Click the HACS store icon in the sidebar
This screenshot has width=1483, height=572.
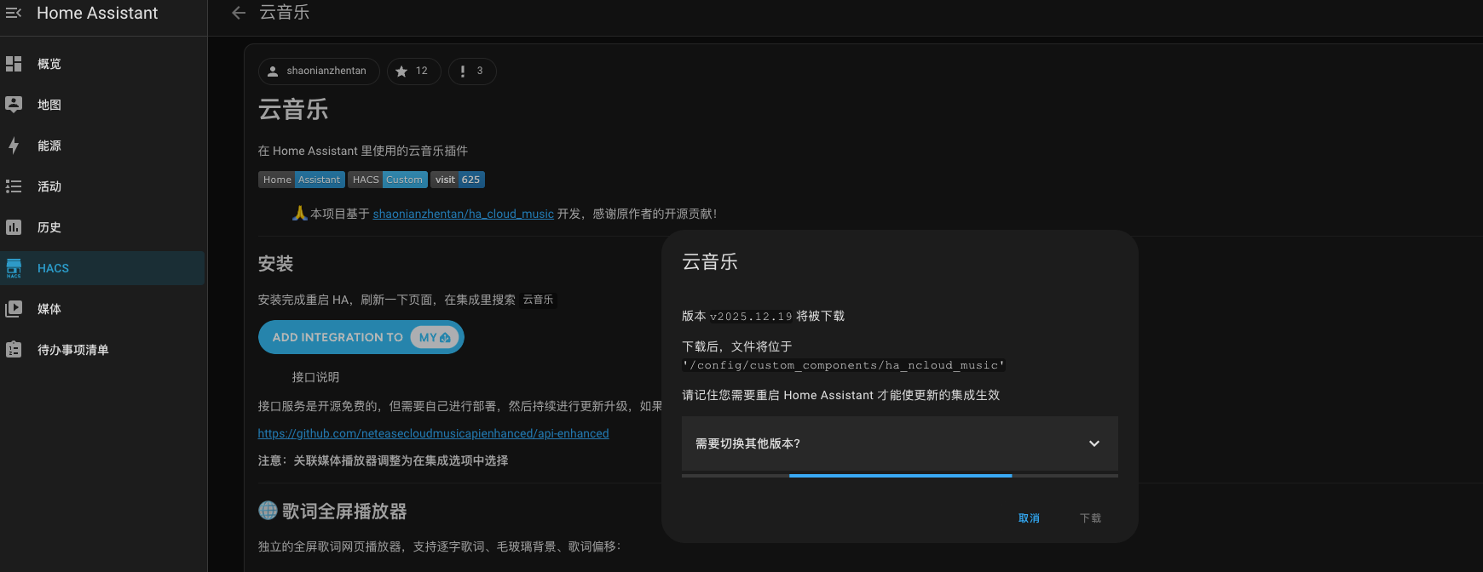[14, 268]
